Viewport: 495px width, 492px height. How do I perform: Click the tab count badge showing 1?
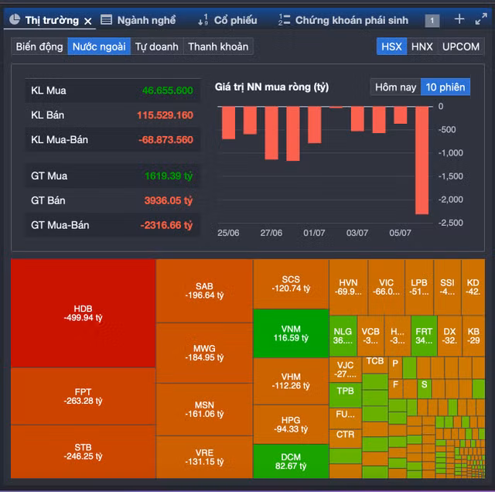(x=432, y=21)
